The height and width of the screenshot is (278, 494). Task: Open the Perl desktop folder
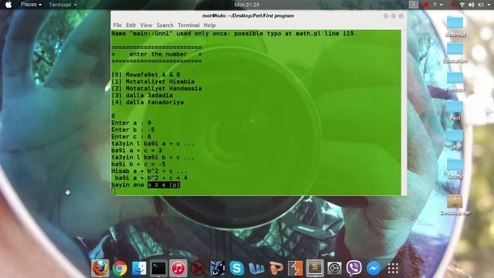click(x=455, y=111)
